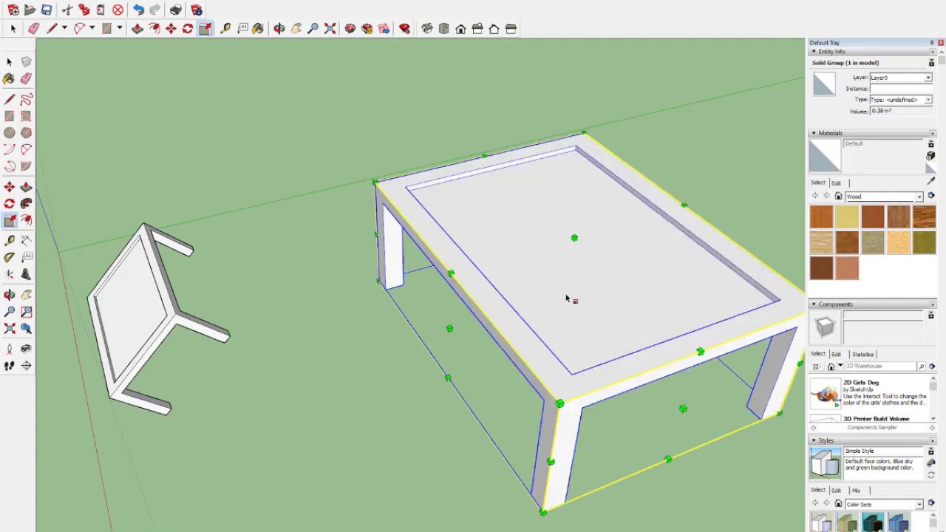Viewport: 946px width, 532px height.
Task: Select the Paint Bucket tool in top toolbar
Action: tap(258, 28)
